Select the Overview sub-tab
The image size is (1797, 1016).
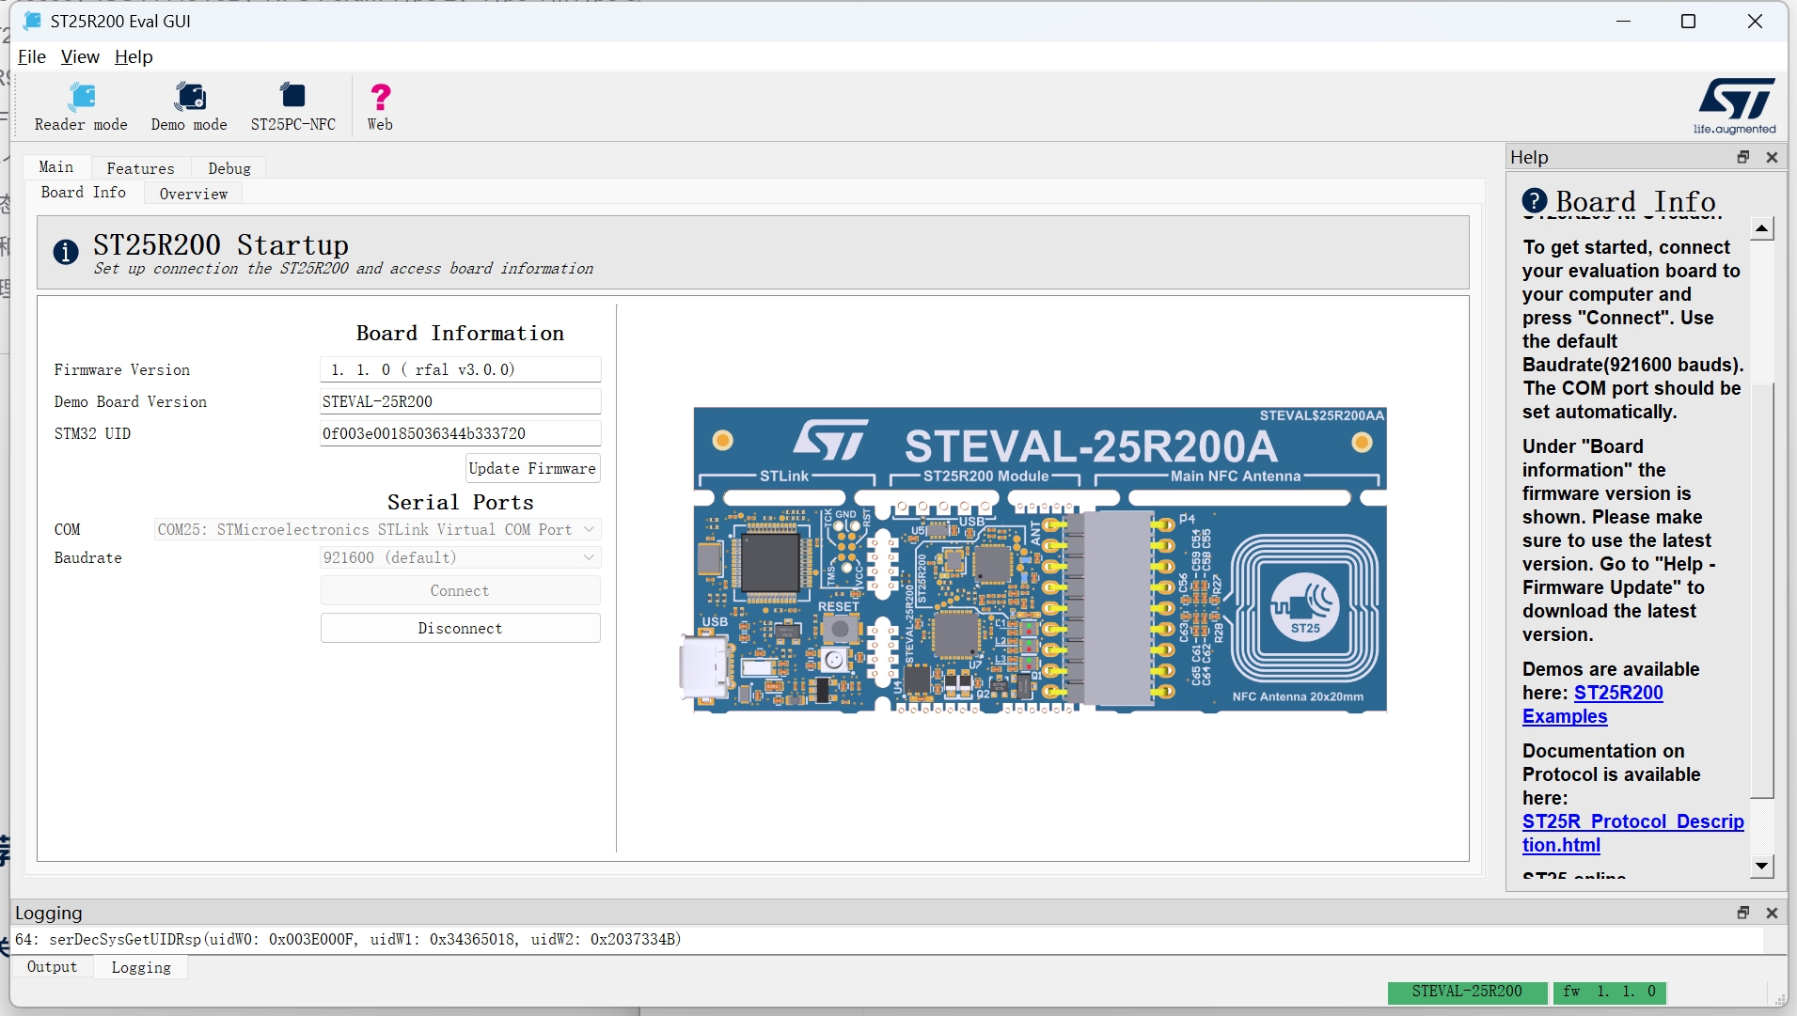193,194
